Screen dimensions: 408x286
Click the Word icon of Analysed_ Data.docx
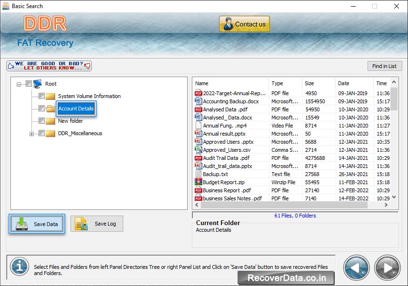tap(198, 117)
